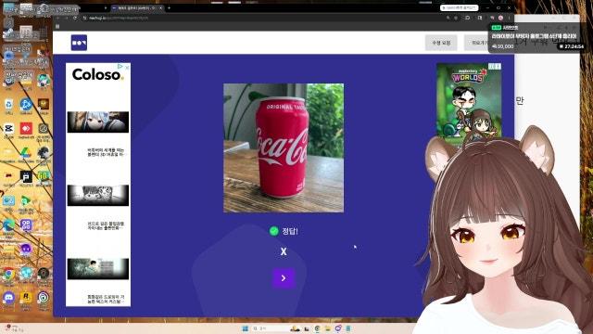Close the active browser tab
593x334 pixels.
tap(161, 7)
